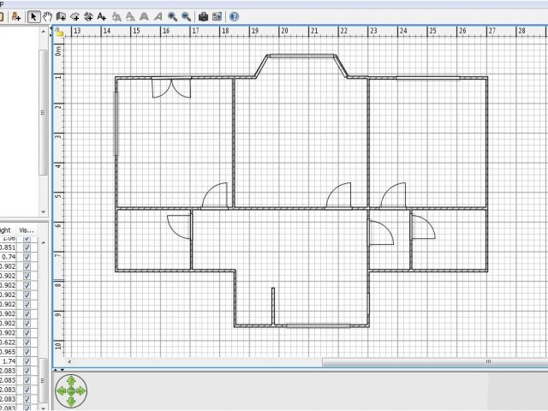
Task: Choose the Create rooms tool
Action: (x=74, y=16)
